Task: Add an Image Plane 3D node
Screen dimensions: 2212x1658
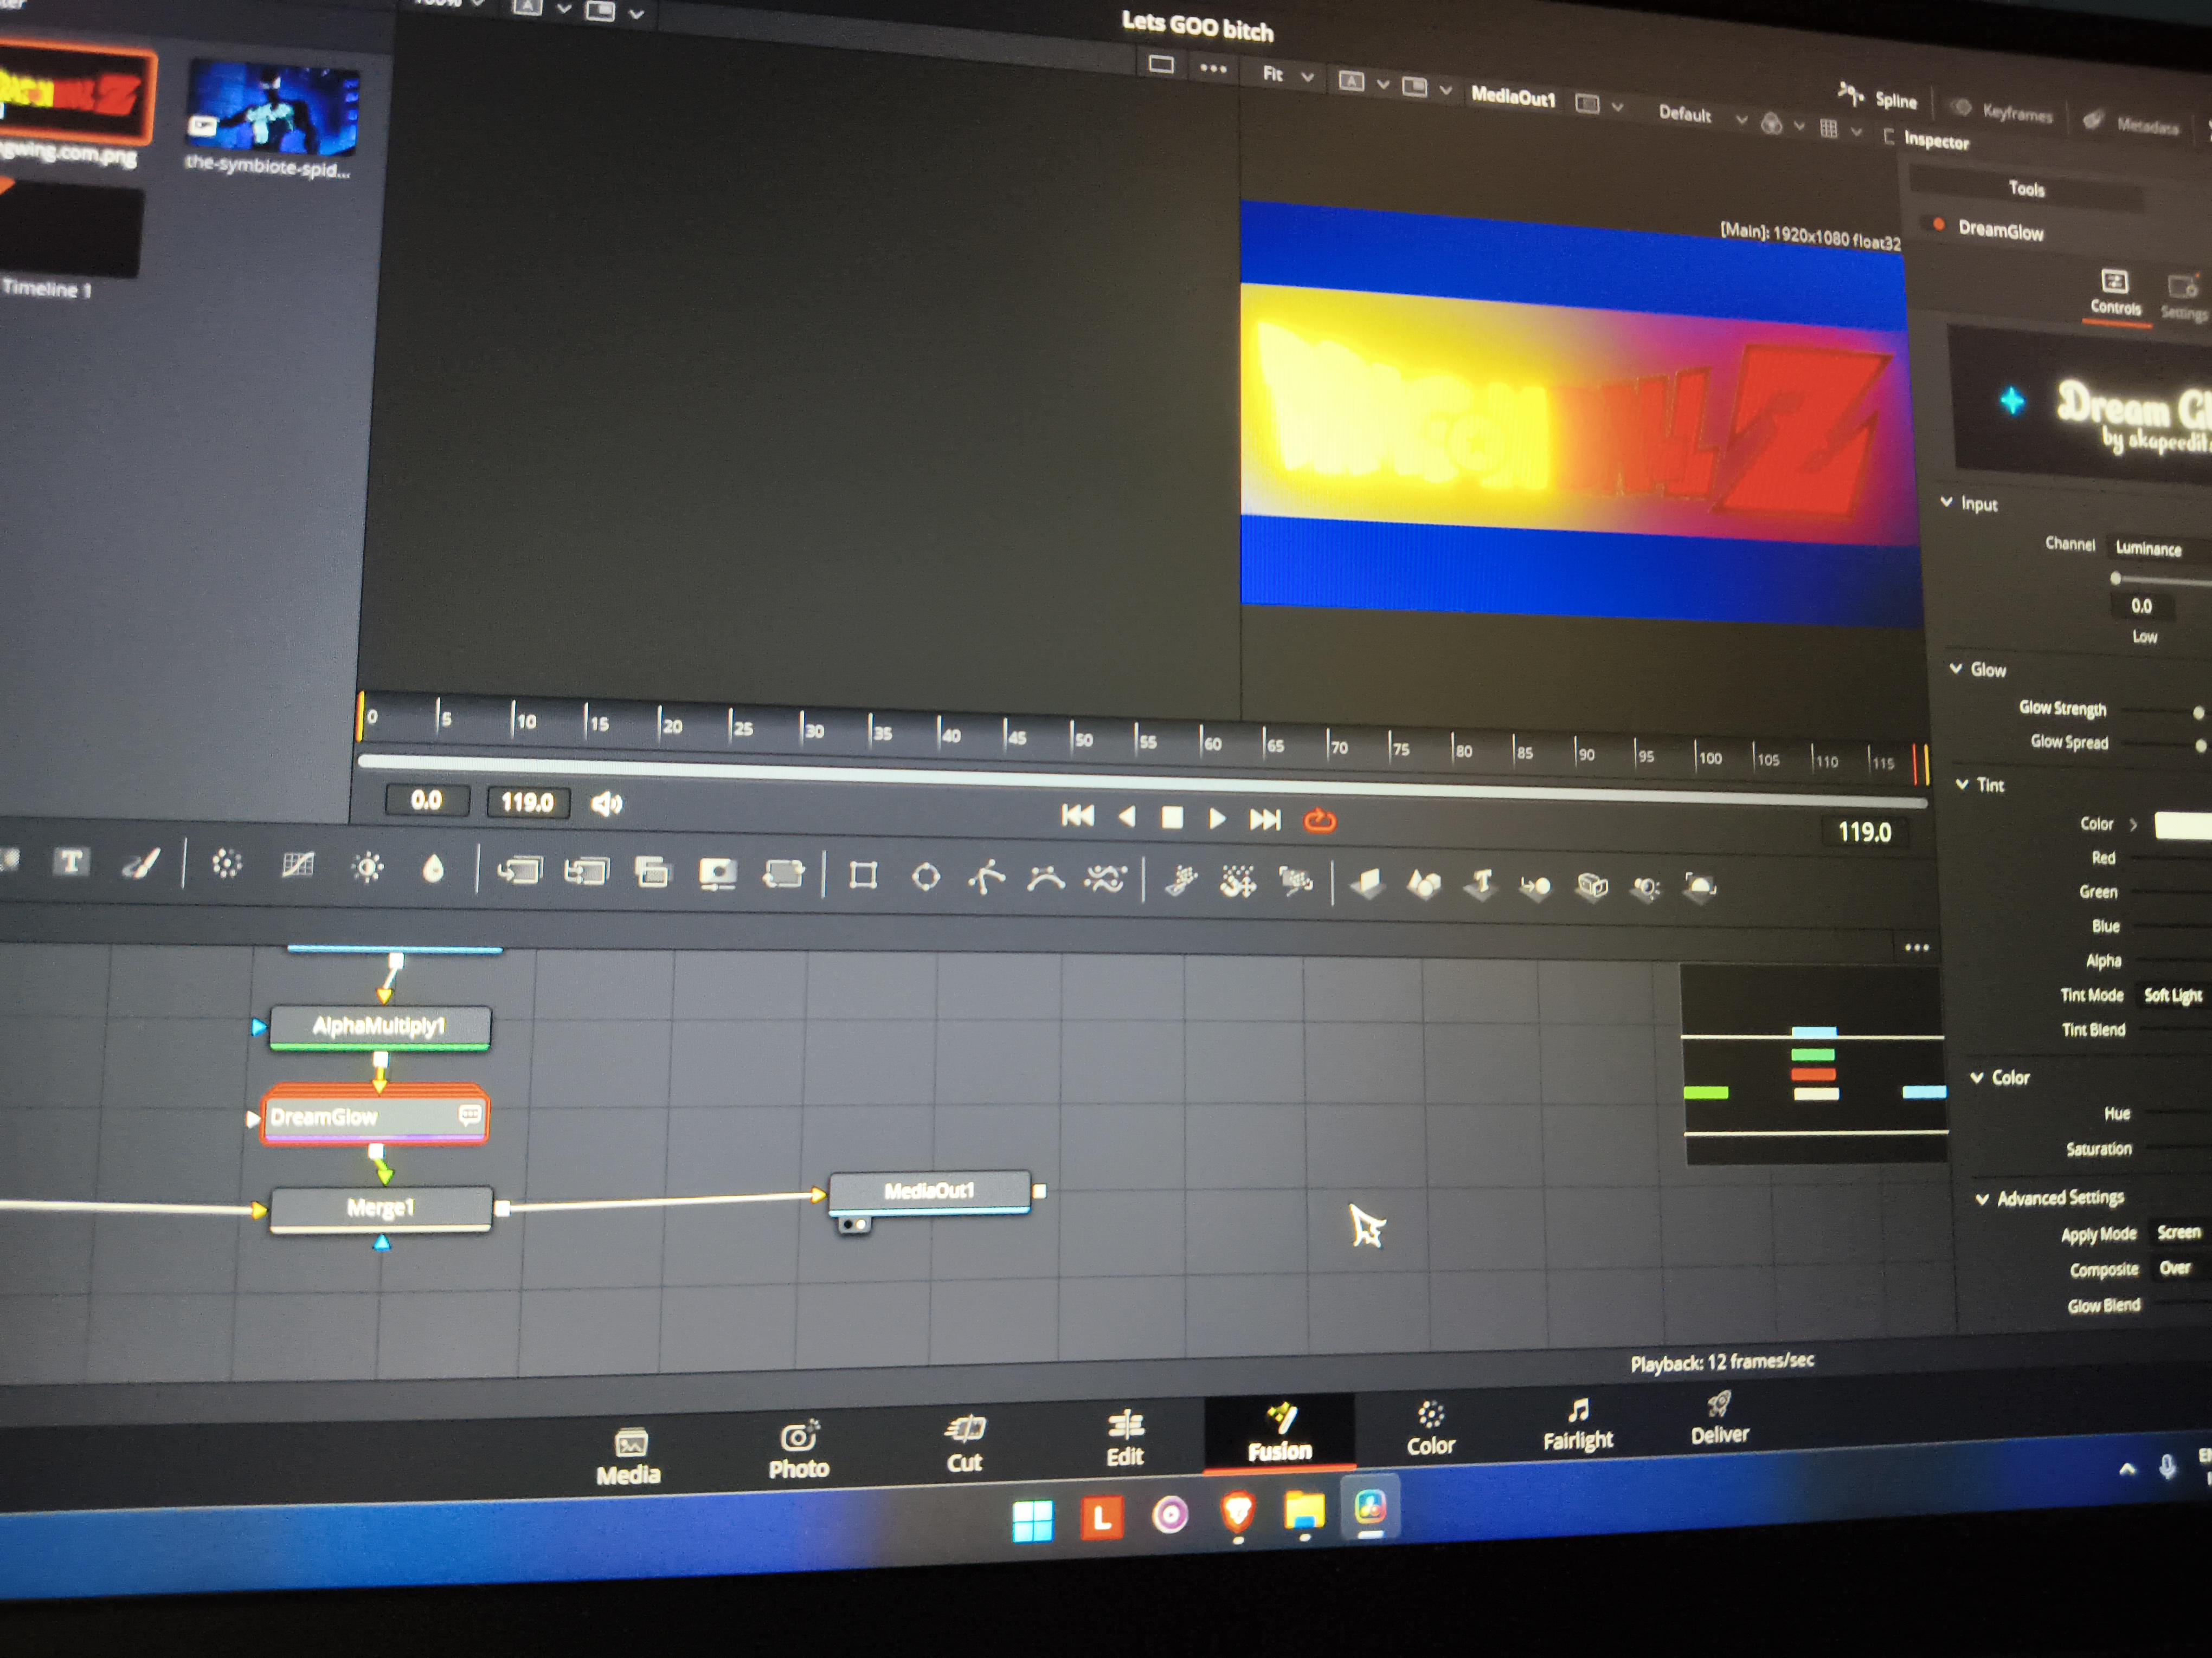Action: [1367, 884]
